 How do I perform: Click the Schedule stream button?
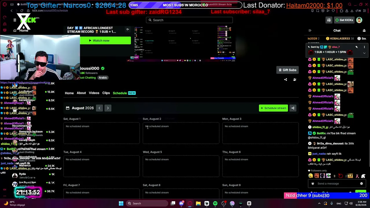[x=273, y=108]
